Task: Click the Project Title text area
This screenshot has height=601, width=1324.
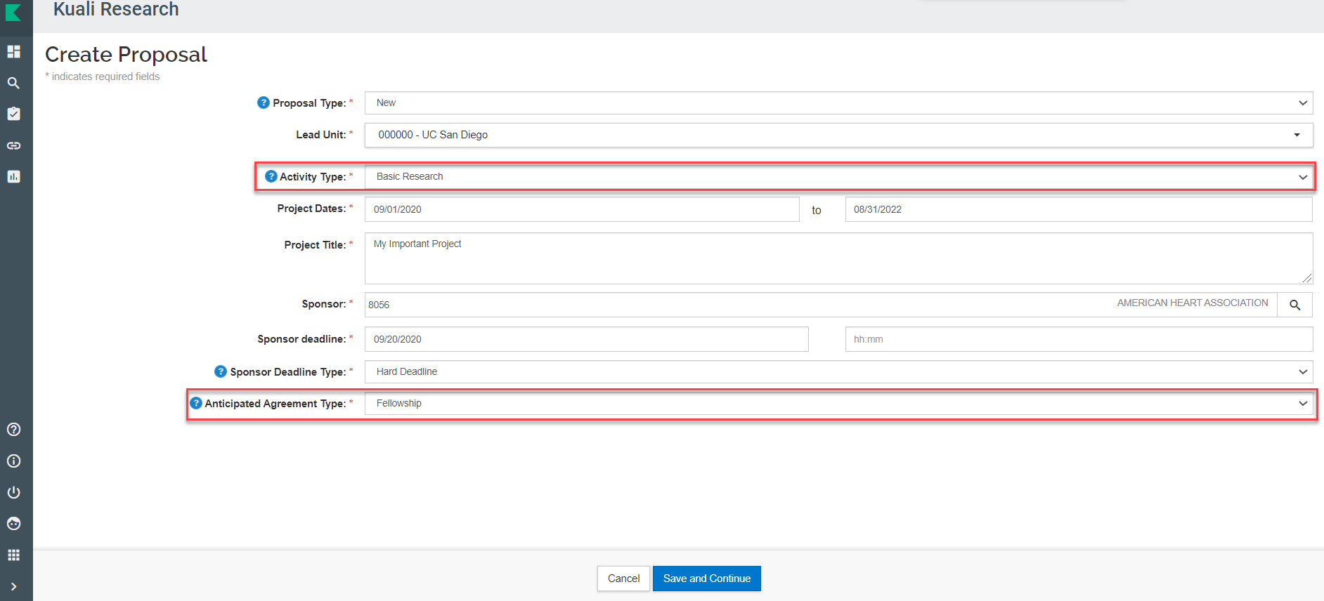Action: tap(838, 258)
